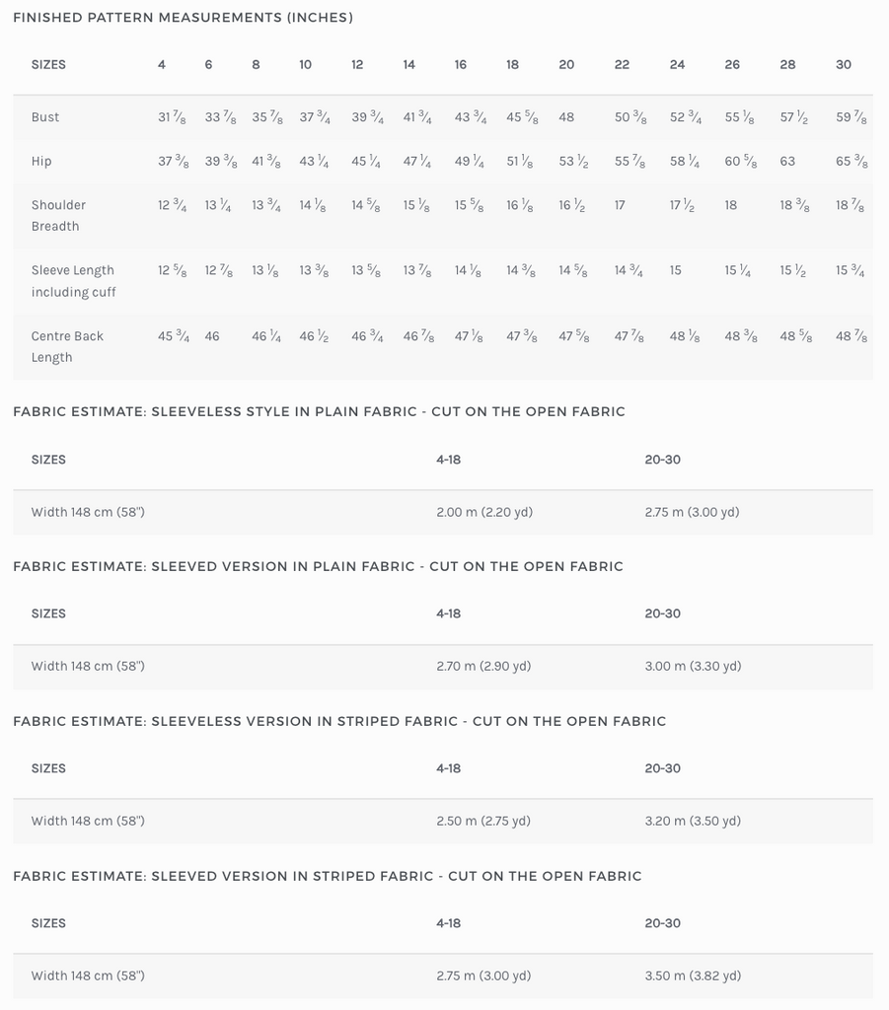Click the size 30 column header
889x1010 pixels.
point(844,65)
